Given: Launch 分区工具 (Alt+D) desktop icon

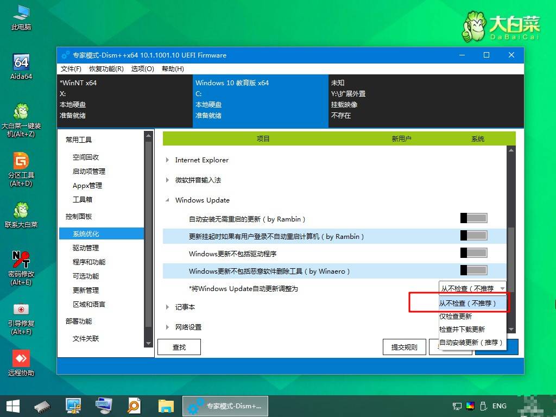Looking at the screenshot, I should tap(21, 169).
